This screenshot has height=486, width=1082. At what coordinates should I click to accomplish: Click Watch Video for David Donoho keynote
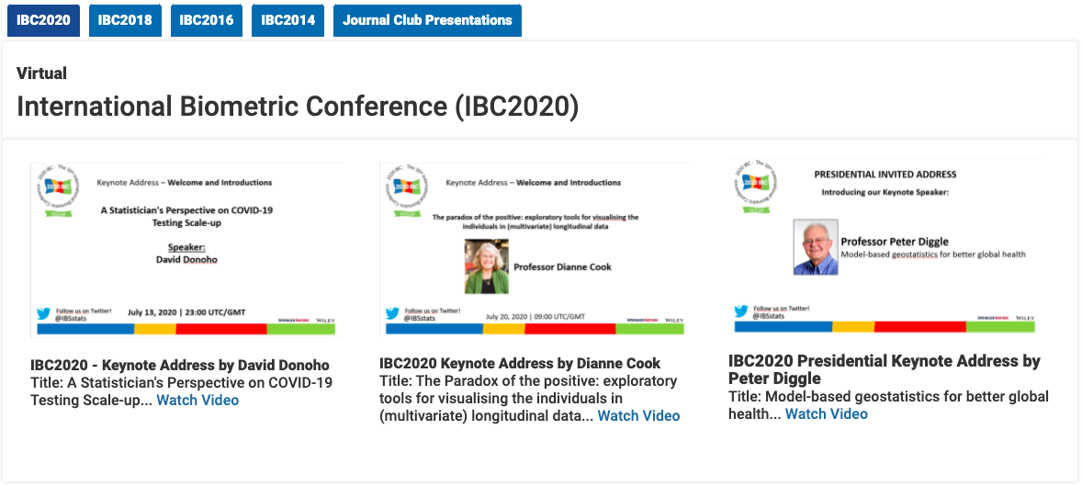coord(197,400)
